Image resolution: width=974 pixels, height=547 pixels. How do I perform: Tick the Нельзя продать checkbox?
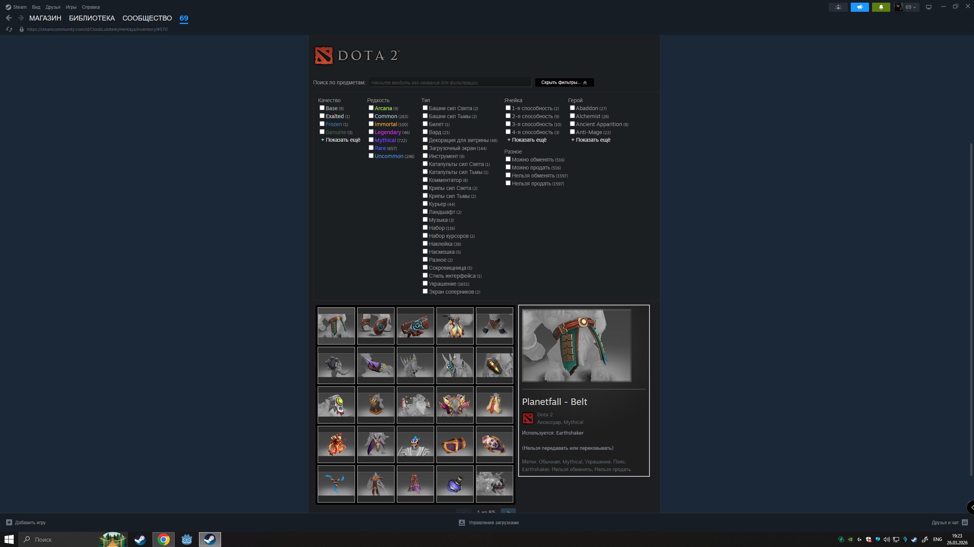click(508, 183)
